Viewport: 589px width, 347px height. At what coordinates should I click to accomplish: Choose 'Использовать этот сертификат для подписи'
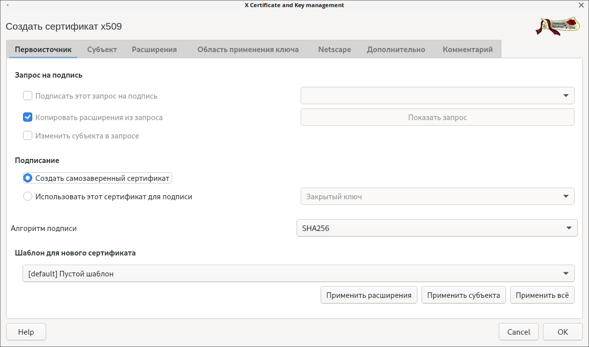tap(28, 196)
